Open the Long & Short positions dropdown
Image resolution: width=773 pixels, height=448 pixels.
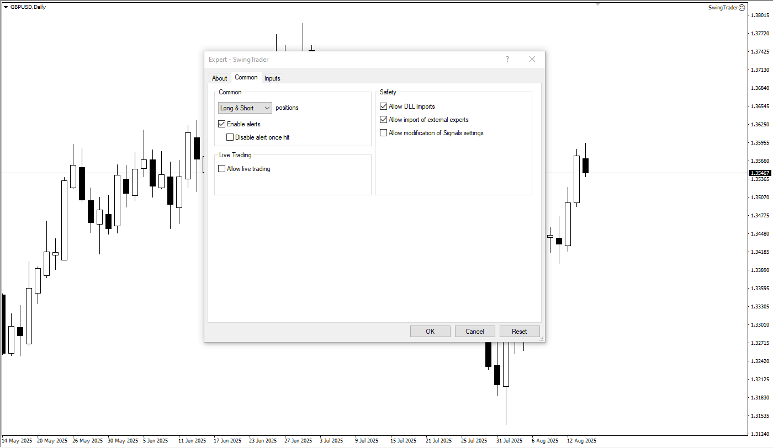point(245,108)
